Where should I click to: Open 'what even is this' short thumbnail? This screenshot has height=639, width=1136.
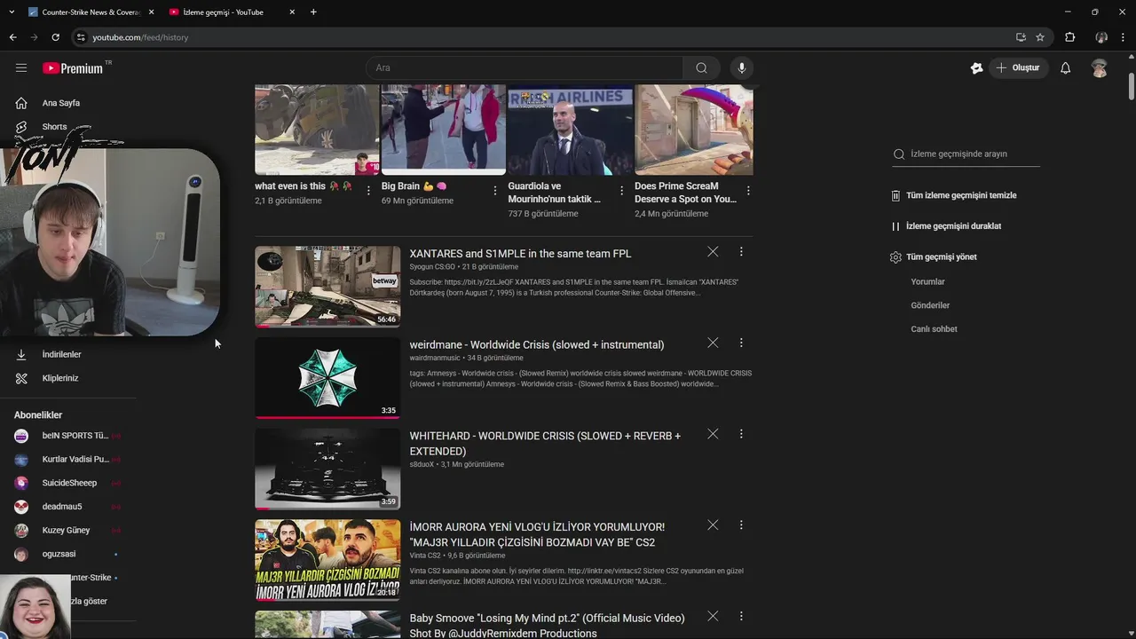point(317,130)
